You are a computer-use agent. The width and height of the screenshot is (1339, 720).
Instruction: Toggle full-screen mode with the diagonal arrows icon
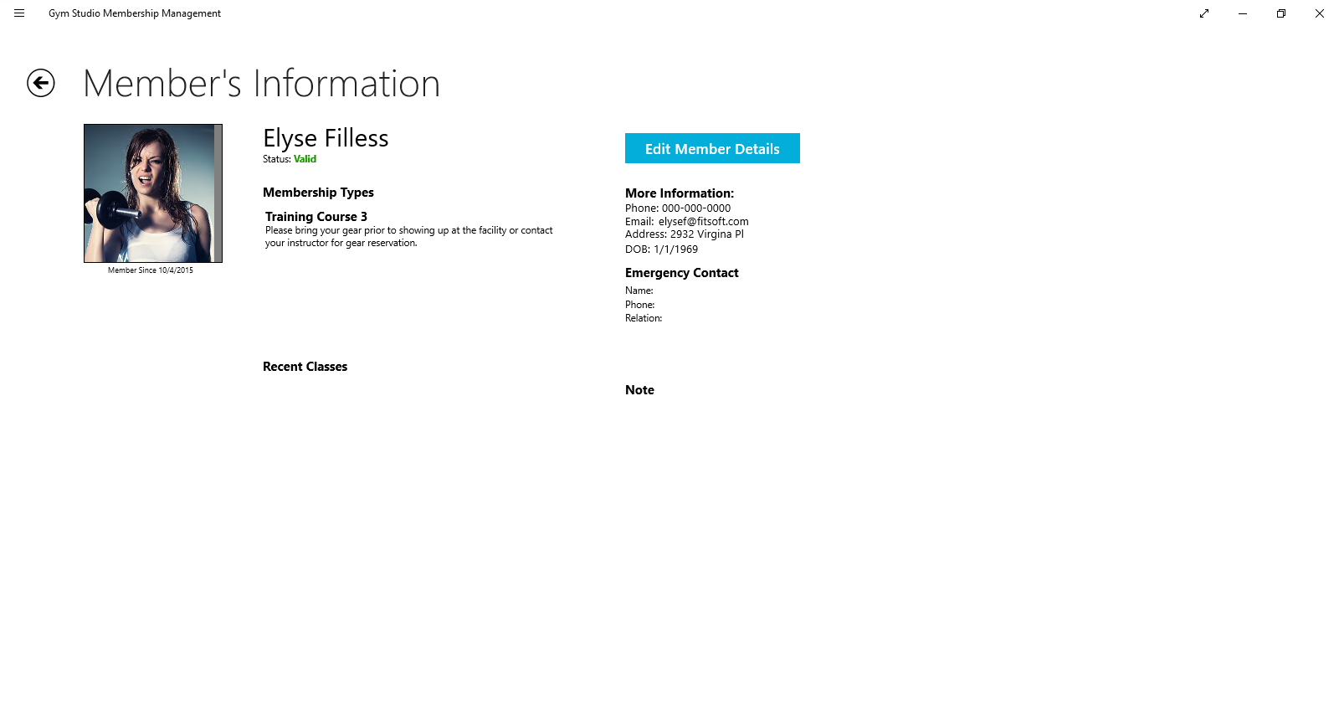(x=1204, y=13)
